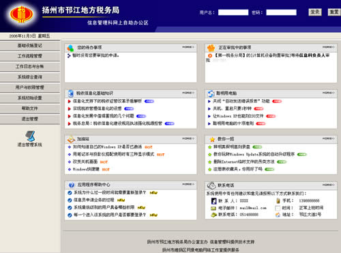Focus the 密码 password input field
The width and height of the screenshot is (341, 253).
[281, 12]
